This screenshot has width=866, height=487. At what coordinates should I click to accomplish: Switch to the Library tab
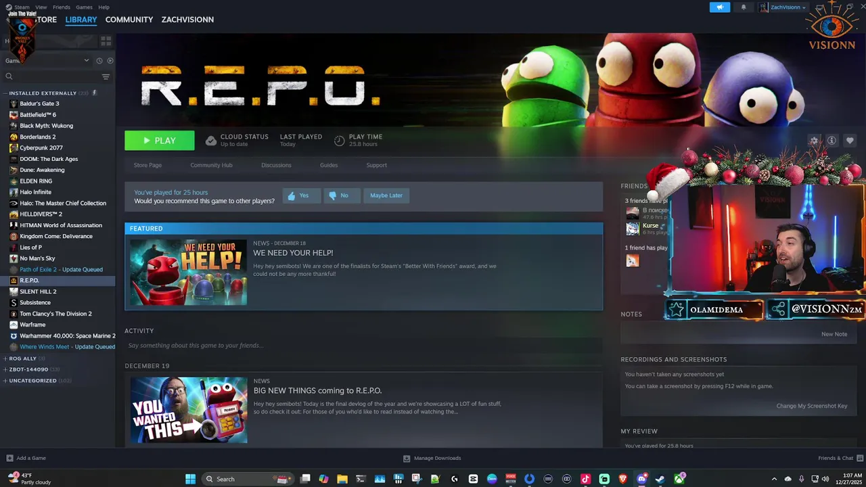(x=81, y=20)
